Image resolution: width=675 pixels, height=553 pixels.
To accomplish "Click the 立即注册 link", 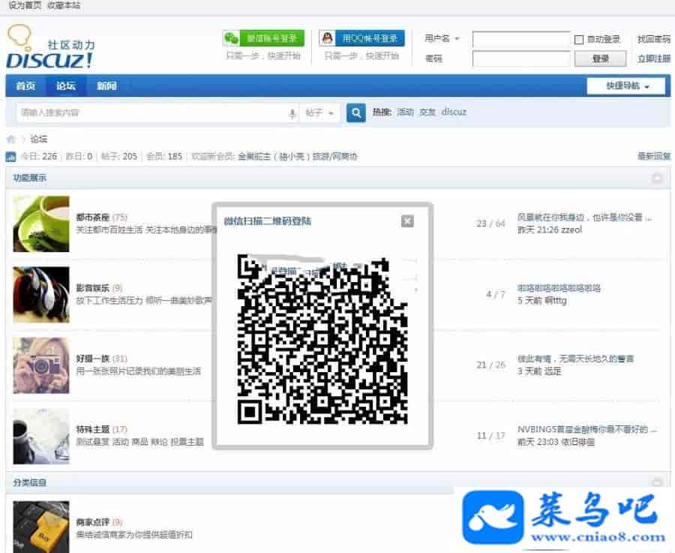I will pos(653,59).
